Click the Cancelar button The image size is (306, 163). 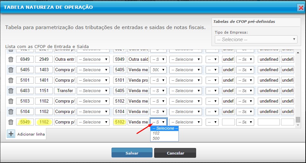click(175, 153)
